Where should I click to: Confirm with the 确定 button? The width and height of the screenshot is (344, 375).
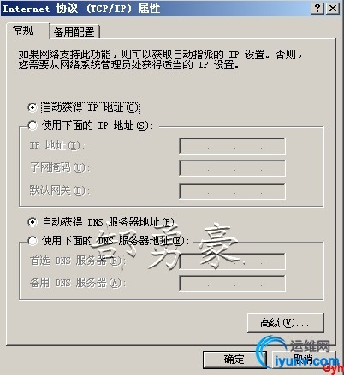[x=234, y=360]
